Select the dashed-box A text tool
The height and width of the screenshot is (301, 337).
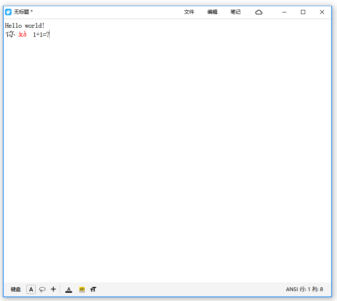31,289
